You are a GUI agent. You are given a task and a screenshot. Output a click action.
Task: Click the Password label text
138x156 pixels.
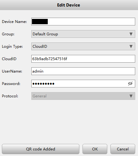pos(11,84)
